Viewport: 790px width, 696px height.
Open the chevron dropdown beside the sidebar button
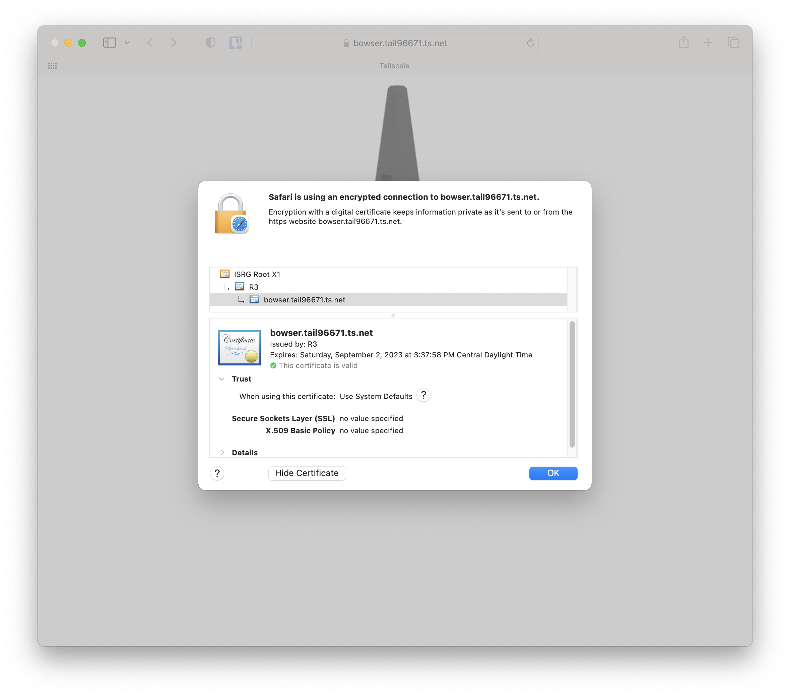(128, 43)
